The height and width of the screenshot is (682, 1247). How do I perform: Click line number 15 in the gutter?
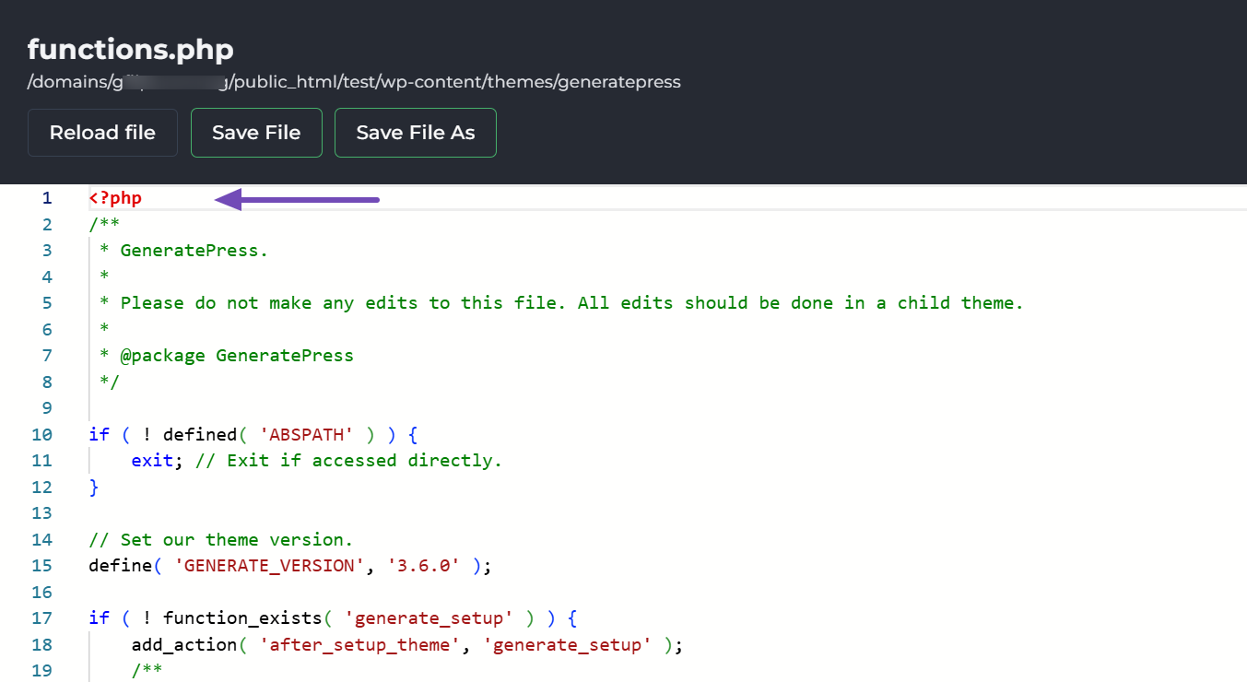coord(42,566)
